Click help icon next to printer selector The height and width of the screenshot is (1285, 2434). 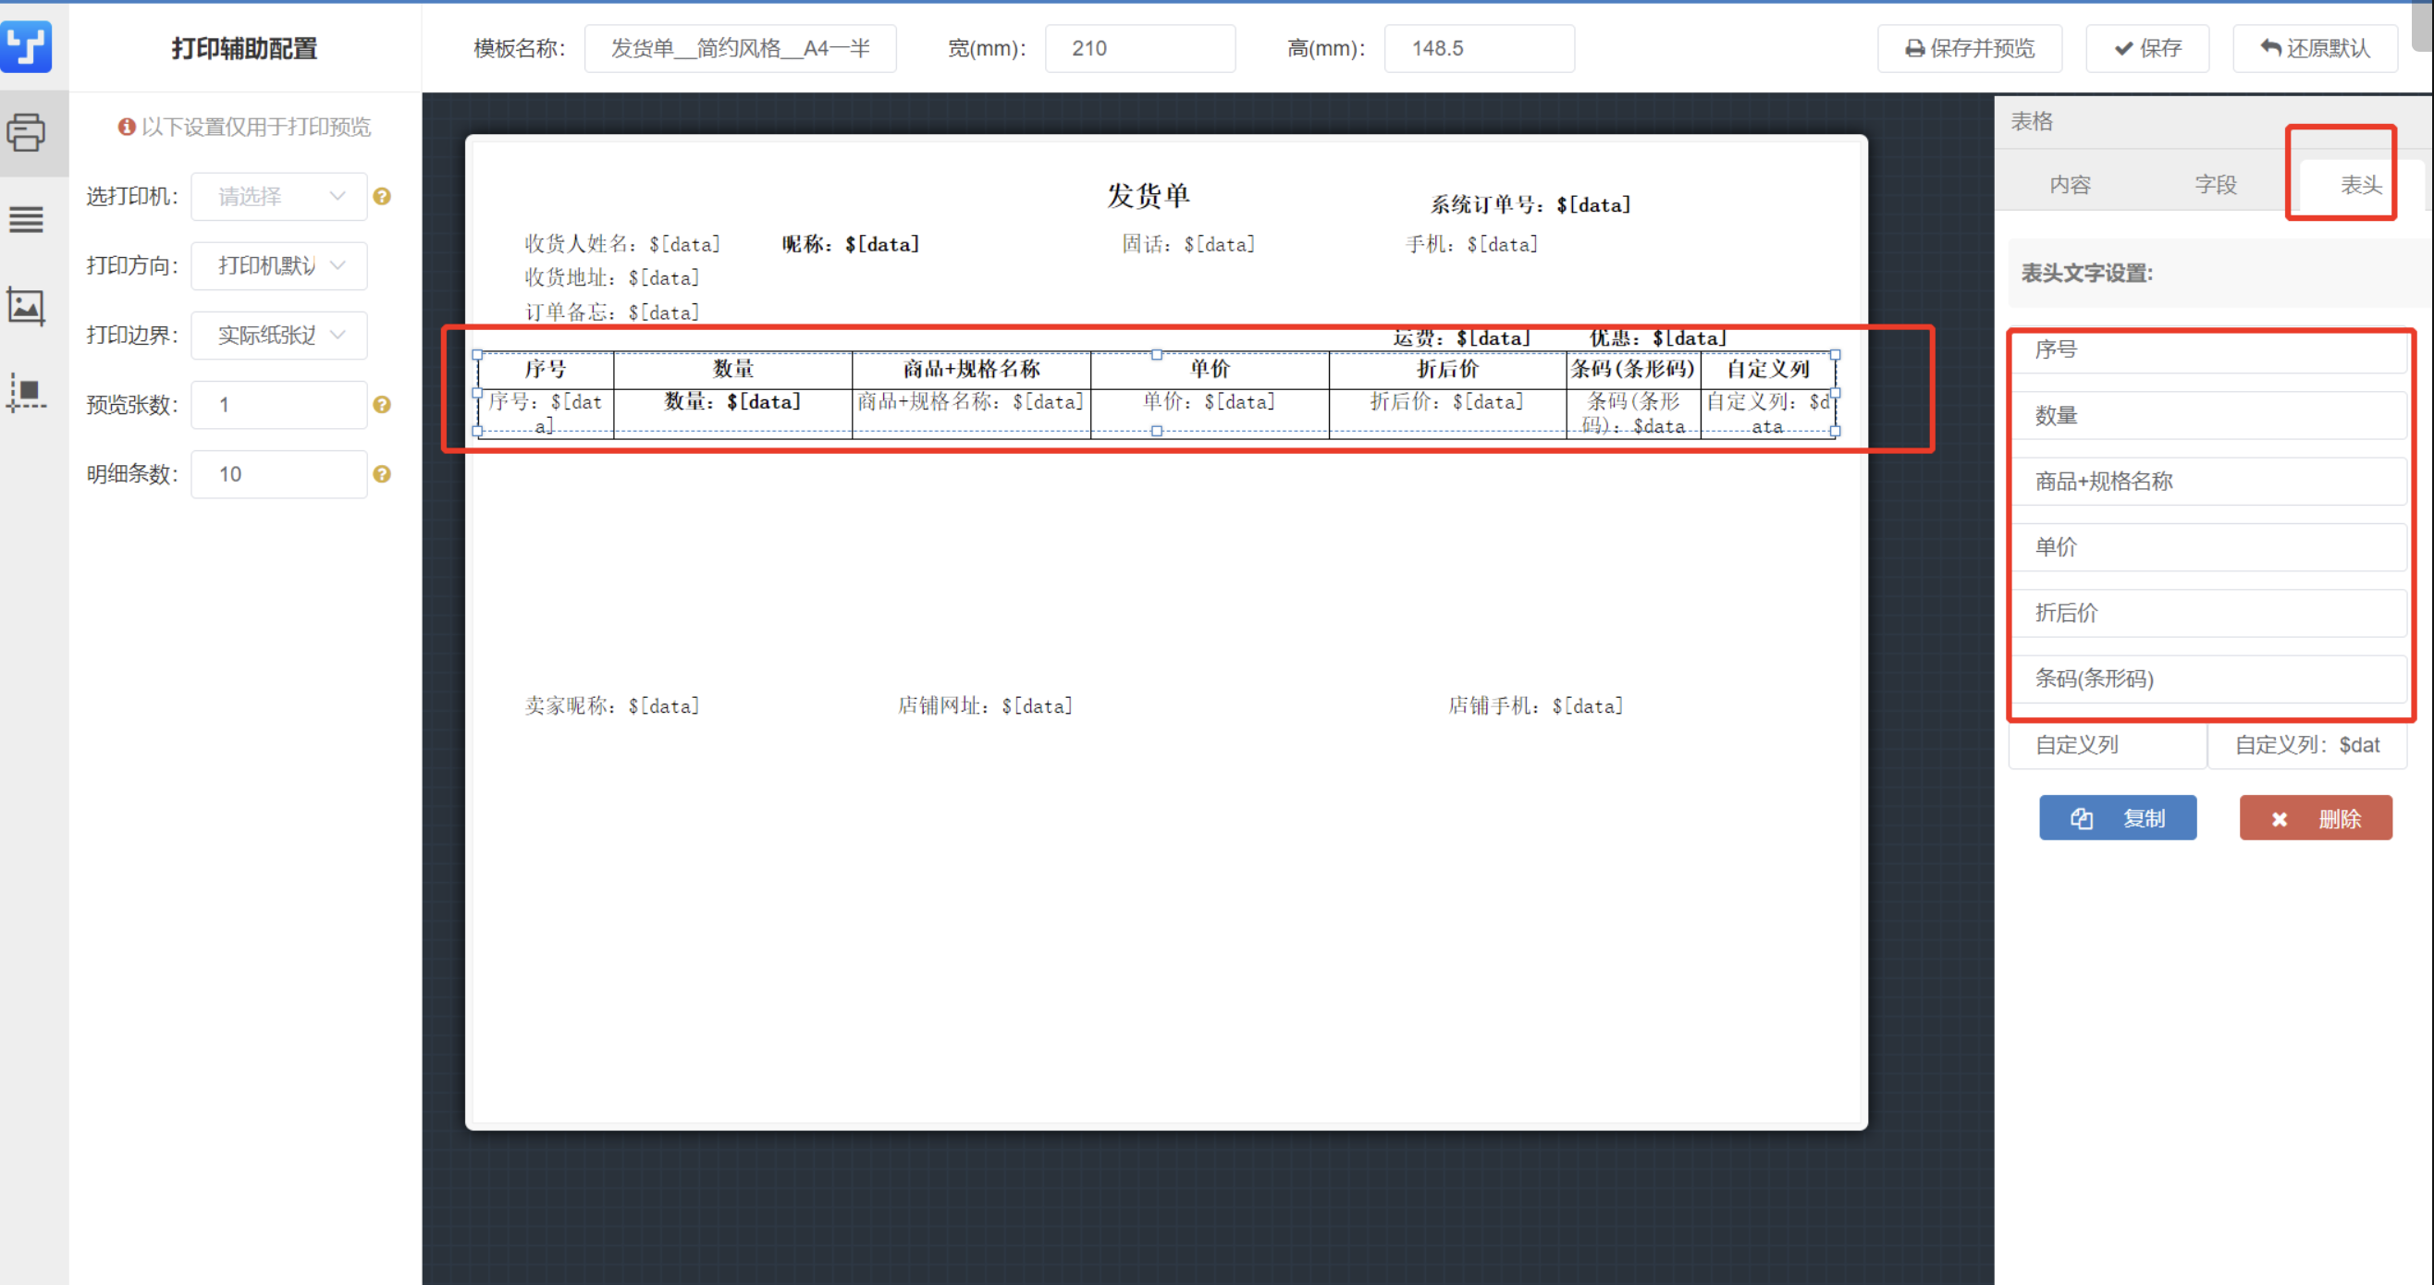pos(382,197)
